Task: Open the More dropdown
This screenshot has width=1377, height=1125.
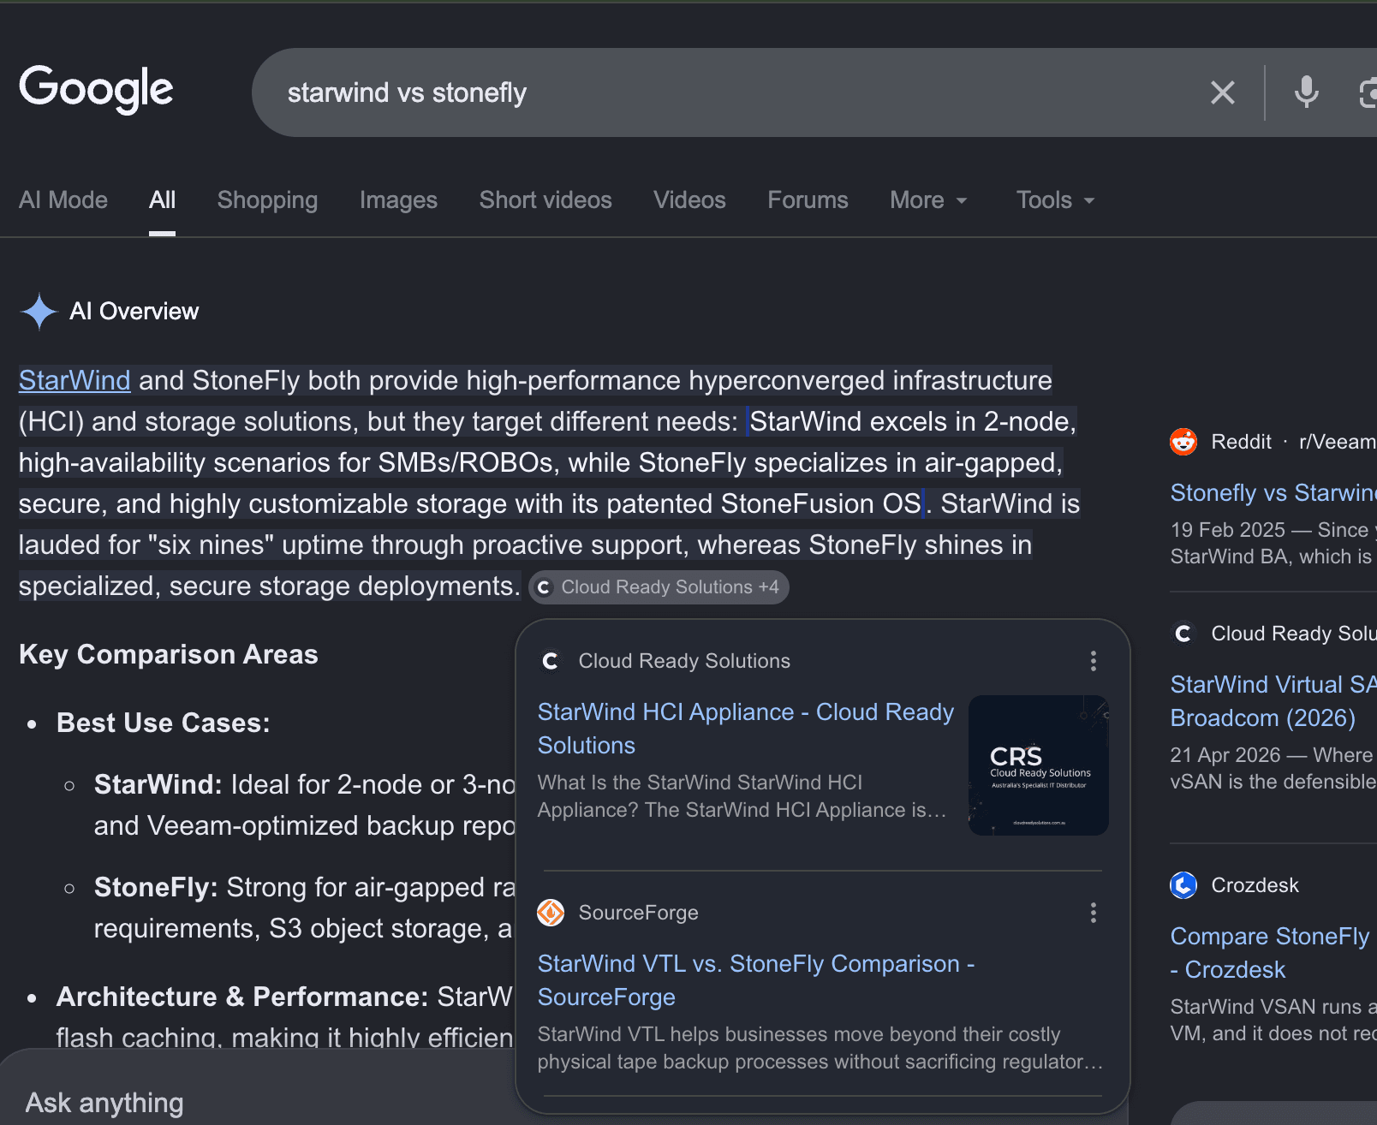Action: (x=928, y=200)
